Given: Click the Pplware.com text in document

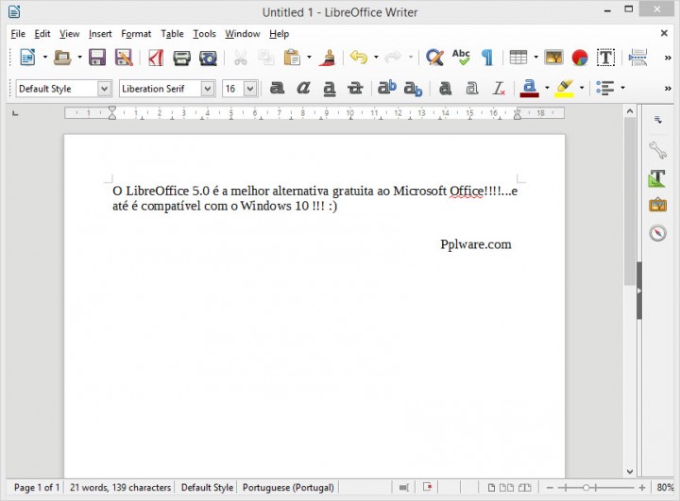Looking at the screenshot, I should pos(476,244).
